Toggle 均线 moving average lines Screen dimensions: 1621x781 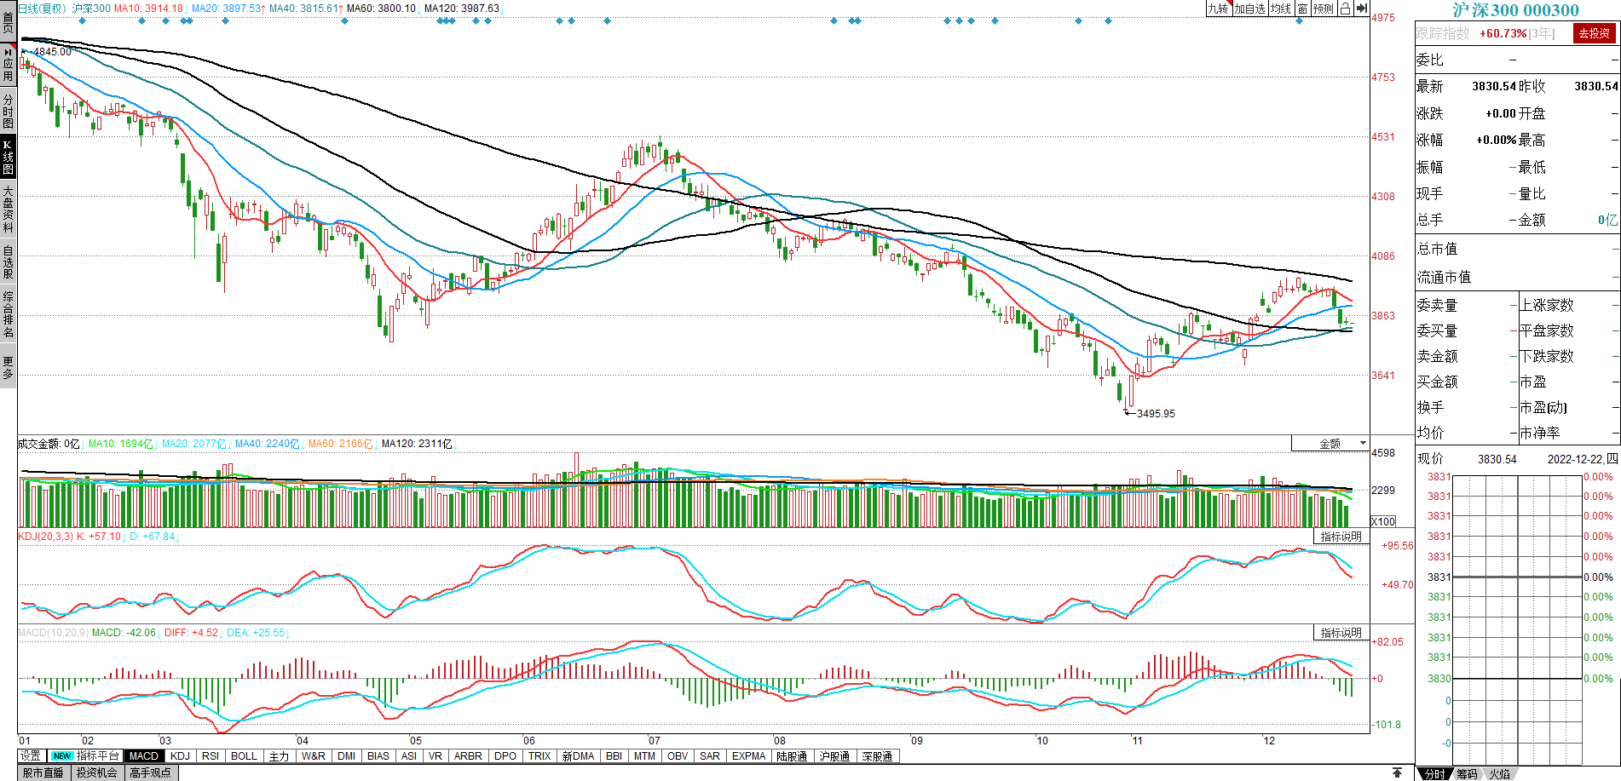pos(1281,9)
